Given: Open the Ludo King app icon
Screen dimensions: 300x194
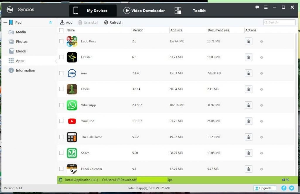Looking at the screenshot, I should 72,41.
